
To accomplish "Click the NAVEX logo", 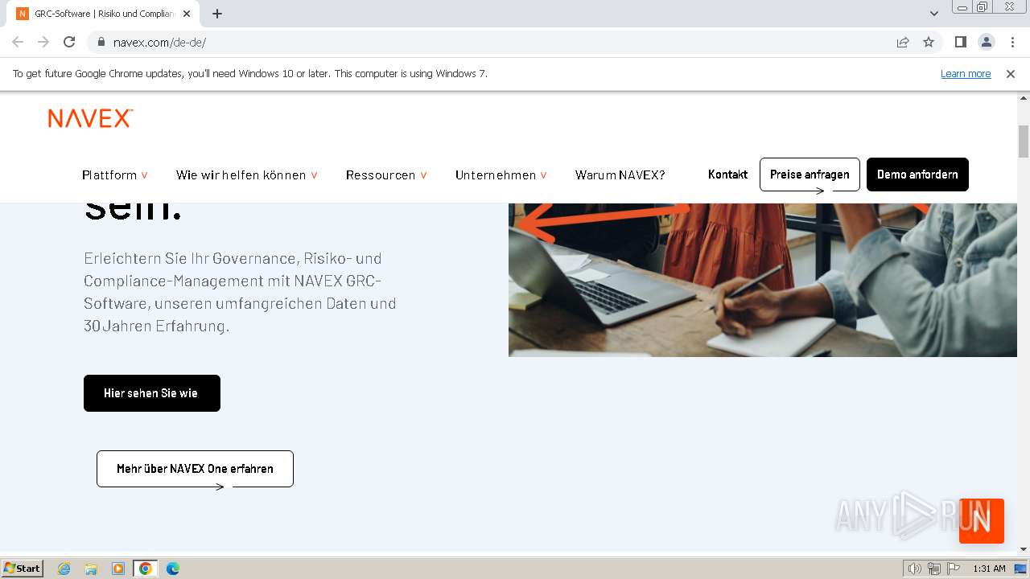I will click(x=90, y=118).
